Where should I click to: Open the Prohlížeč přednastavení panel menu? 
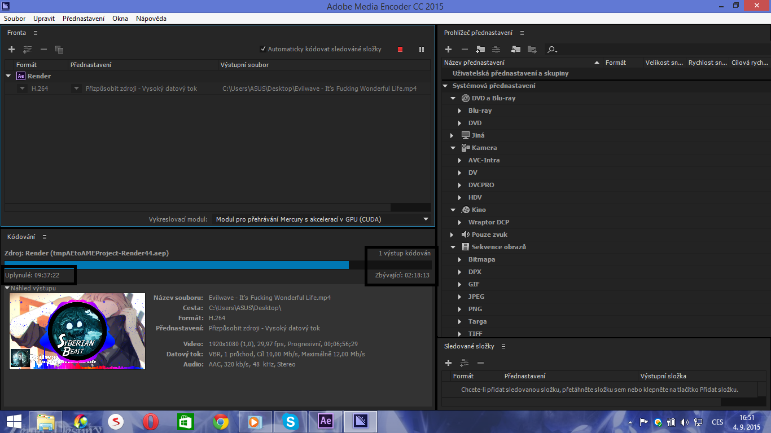point(522,33)
